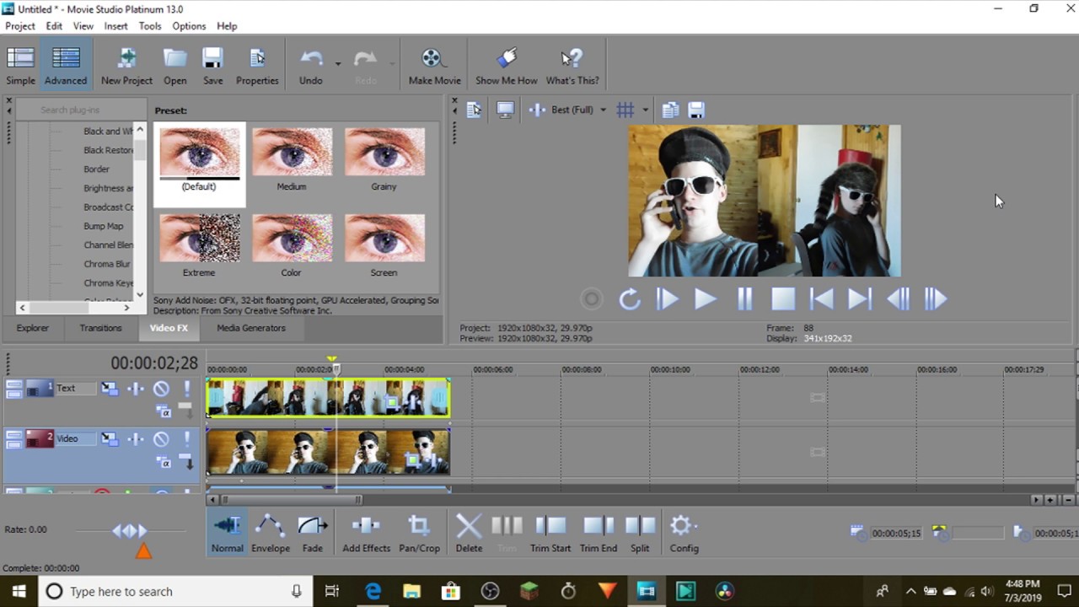Switch to Simple editing mode

pyautogui.click(x=20, y=67)
